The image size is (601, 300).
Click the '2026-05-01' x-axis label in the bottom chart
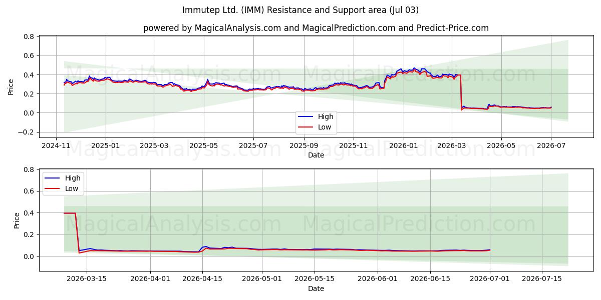pyautogui.click(x=262, y=278)
